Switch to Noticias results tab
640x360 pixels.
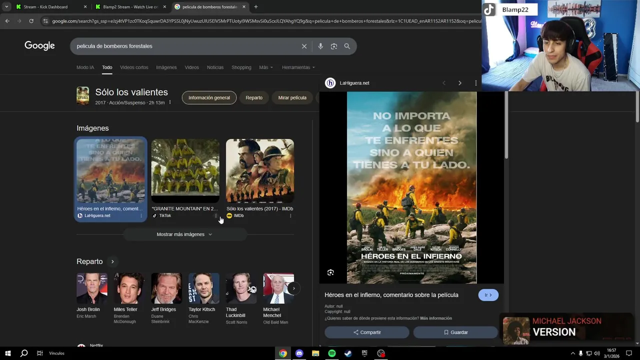coord(215,67)
